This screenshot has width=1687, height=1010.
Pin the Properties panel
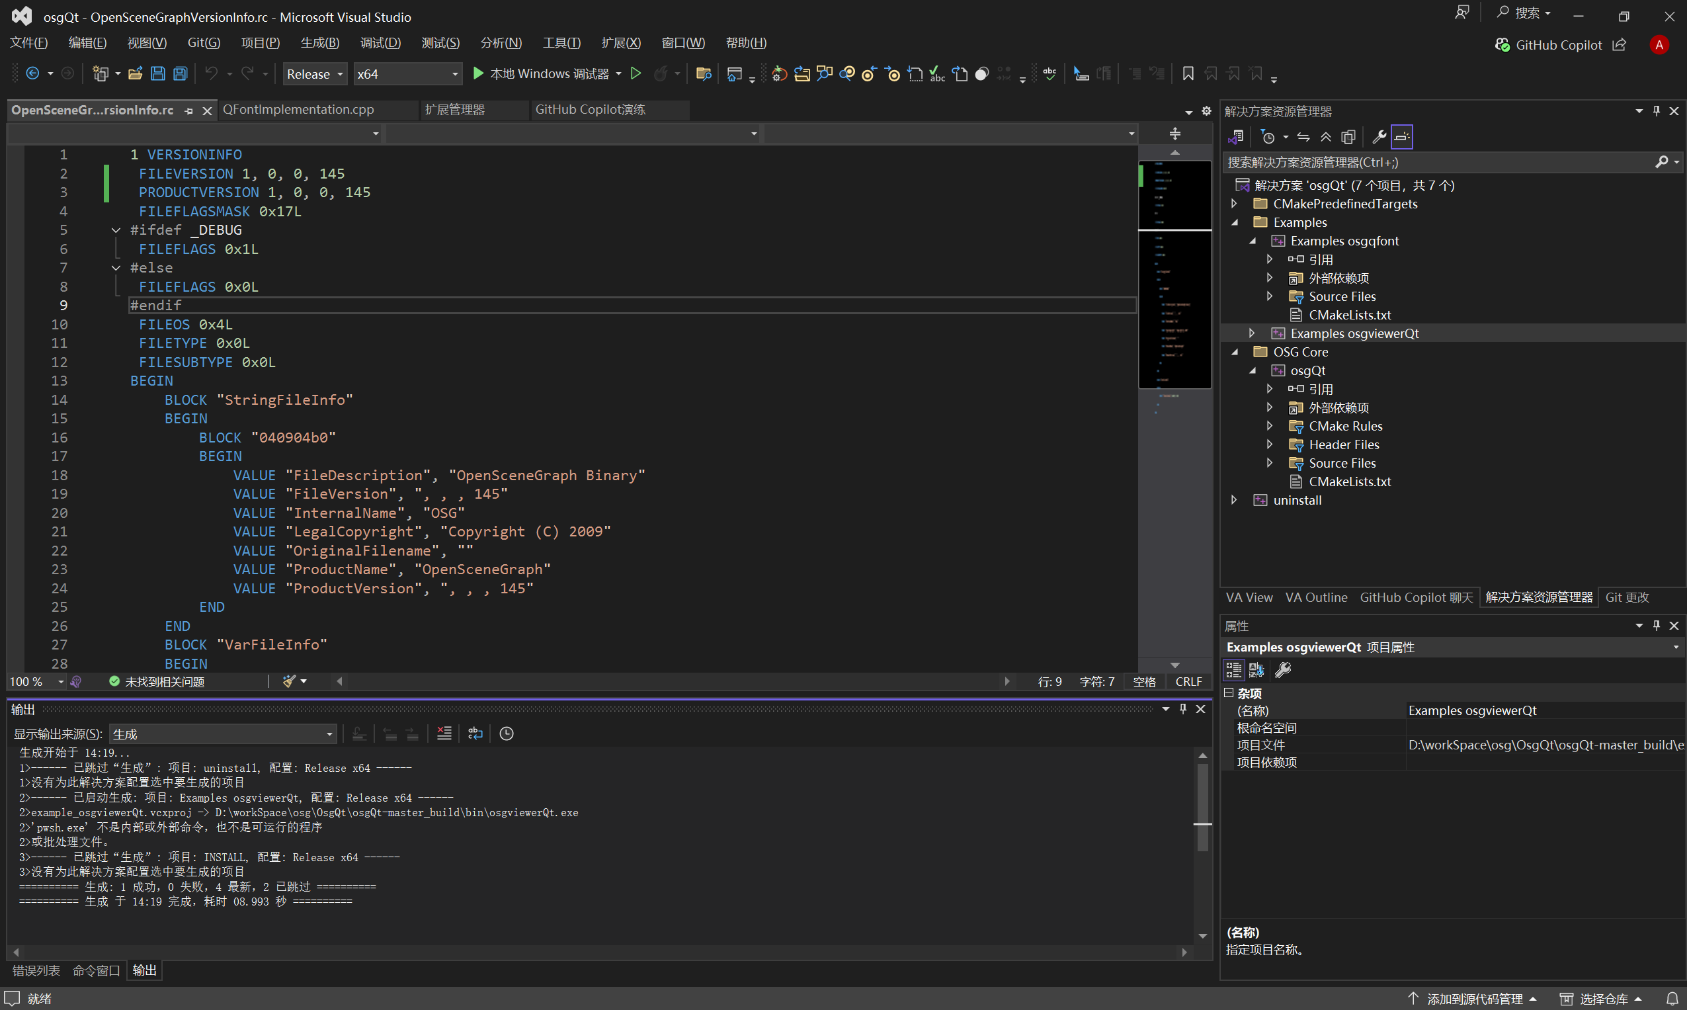tap(1657, 626)
